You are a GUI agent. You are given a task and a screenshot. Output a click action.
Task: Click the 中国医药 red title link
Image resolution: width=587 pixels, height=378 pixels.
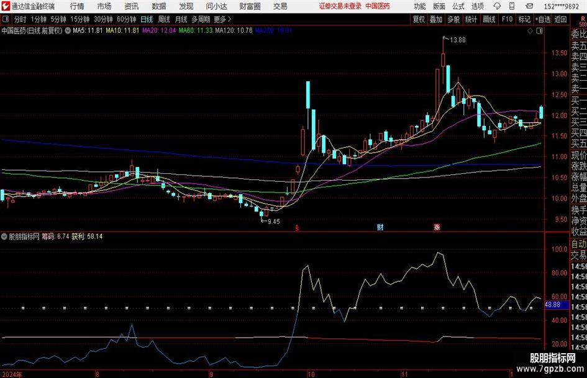click(x=378, y=6)
